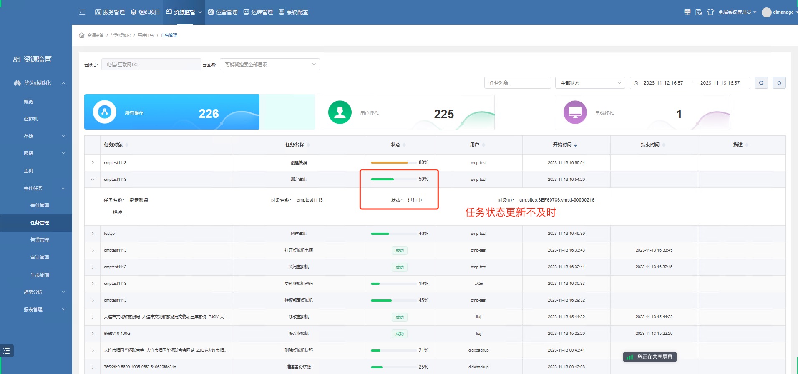This screenshot has height=374, width=798.
Task: Sort by 任务名称 column sort icon
Action: tap(308, 145)
